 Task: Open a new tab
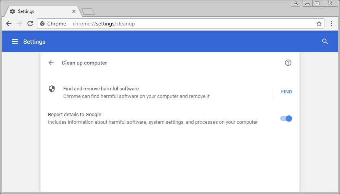click(88, 12)
